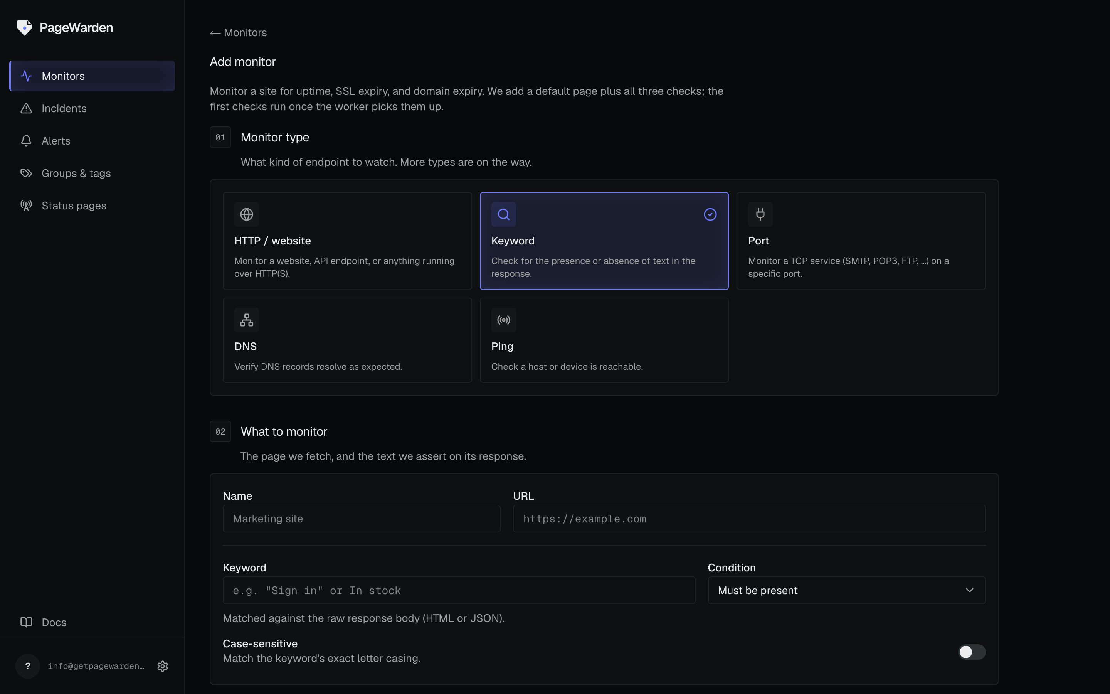This screenshot has width=1110, height=694.
Task: Click the Docs book icon
Action: [26, 622]
